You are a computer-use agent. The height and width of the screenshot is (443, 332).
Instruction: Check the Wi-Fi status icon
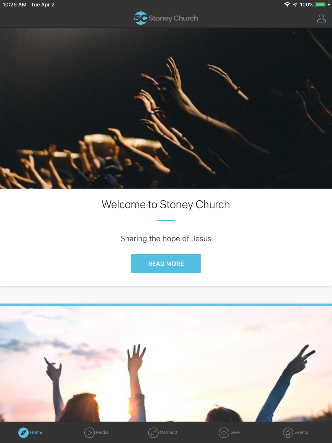pos(287,5)
